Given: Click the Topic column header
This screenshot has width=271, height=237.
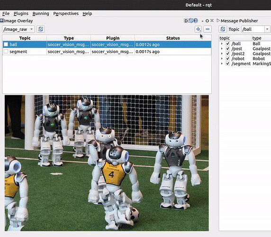Looking at the screenshot, I should point(25,38).
